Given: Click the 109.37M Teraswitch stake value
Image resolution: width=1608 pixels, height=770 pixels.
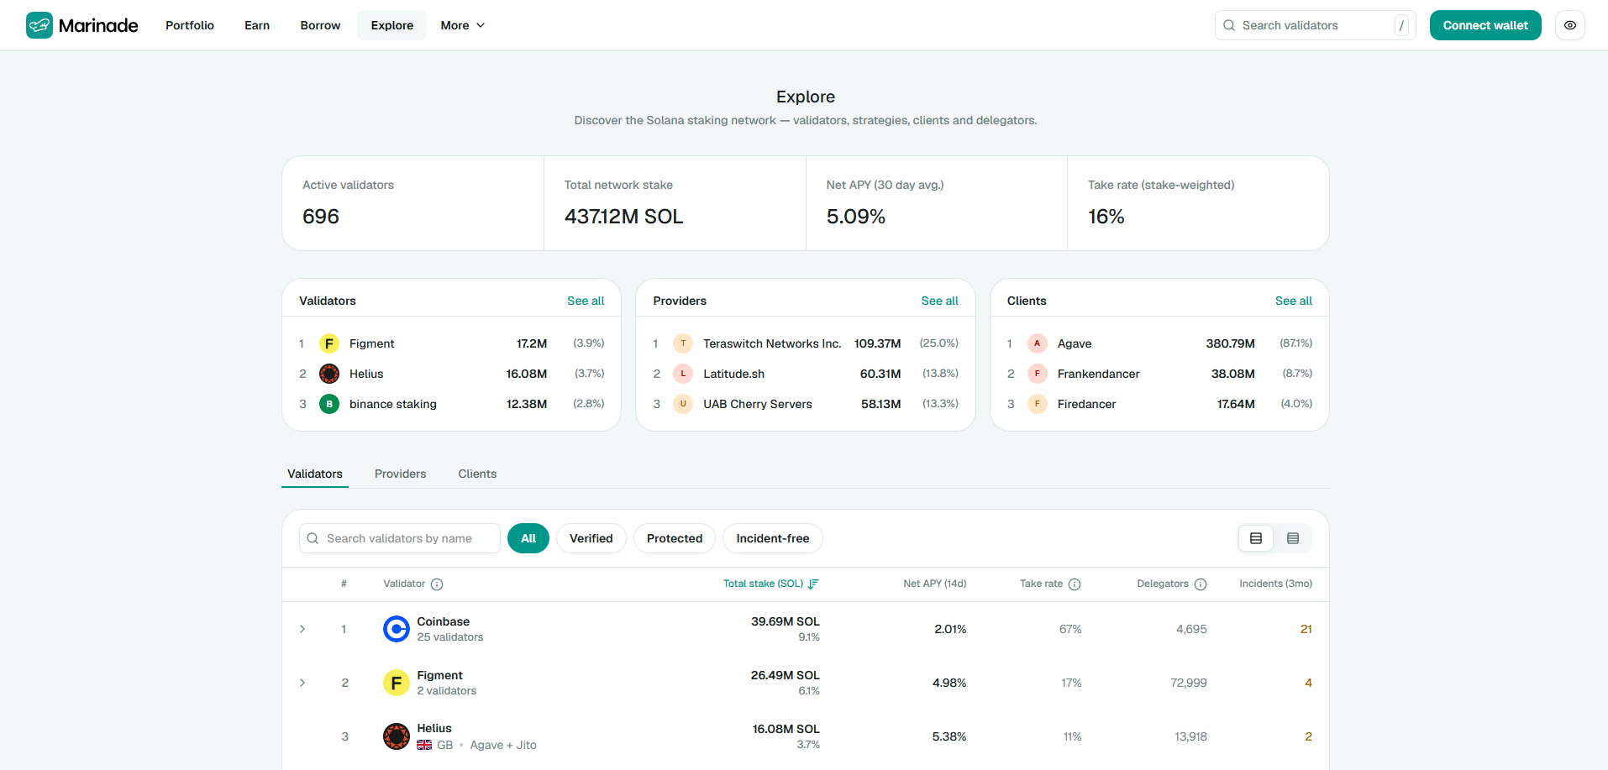Looking at the screenshot, I should click(x=878, y=343).
